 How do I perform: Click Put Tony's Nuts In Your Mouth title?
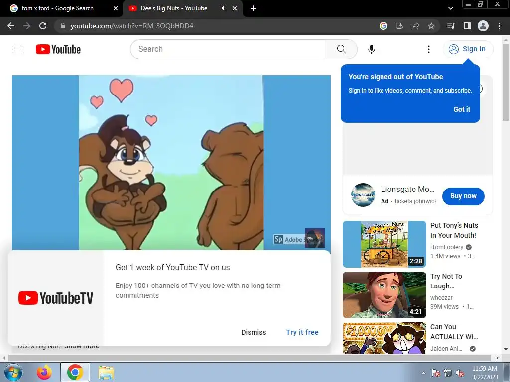tap(454, 230)
